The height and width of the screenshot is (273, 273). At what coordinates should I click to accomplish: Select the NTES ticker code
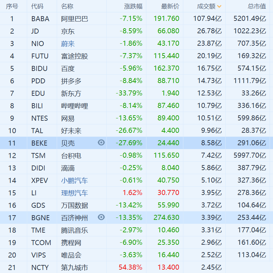(x=40, y=118)
